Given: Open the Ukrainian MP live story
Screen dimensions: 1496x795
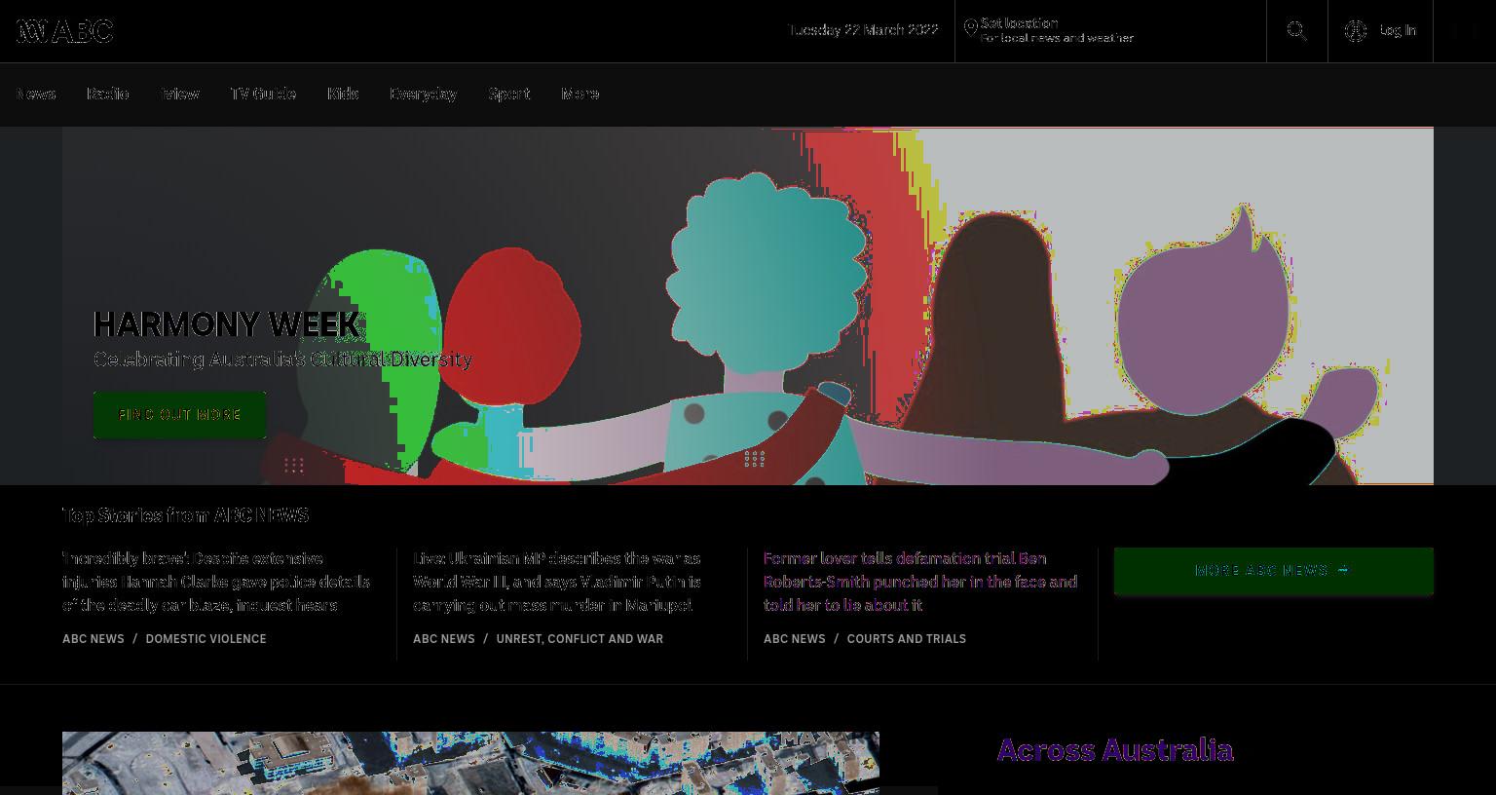Looking at the screenshot, I should point(557,582).
